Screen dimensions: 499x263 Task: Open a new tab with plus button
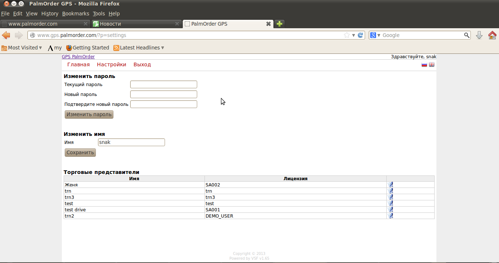[279, 24]
